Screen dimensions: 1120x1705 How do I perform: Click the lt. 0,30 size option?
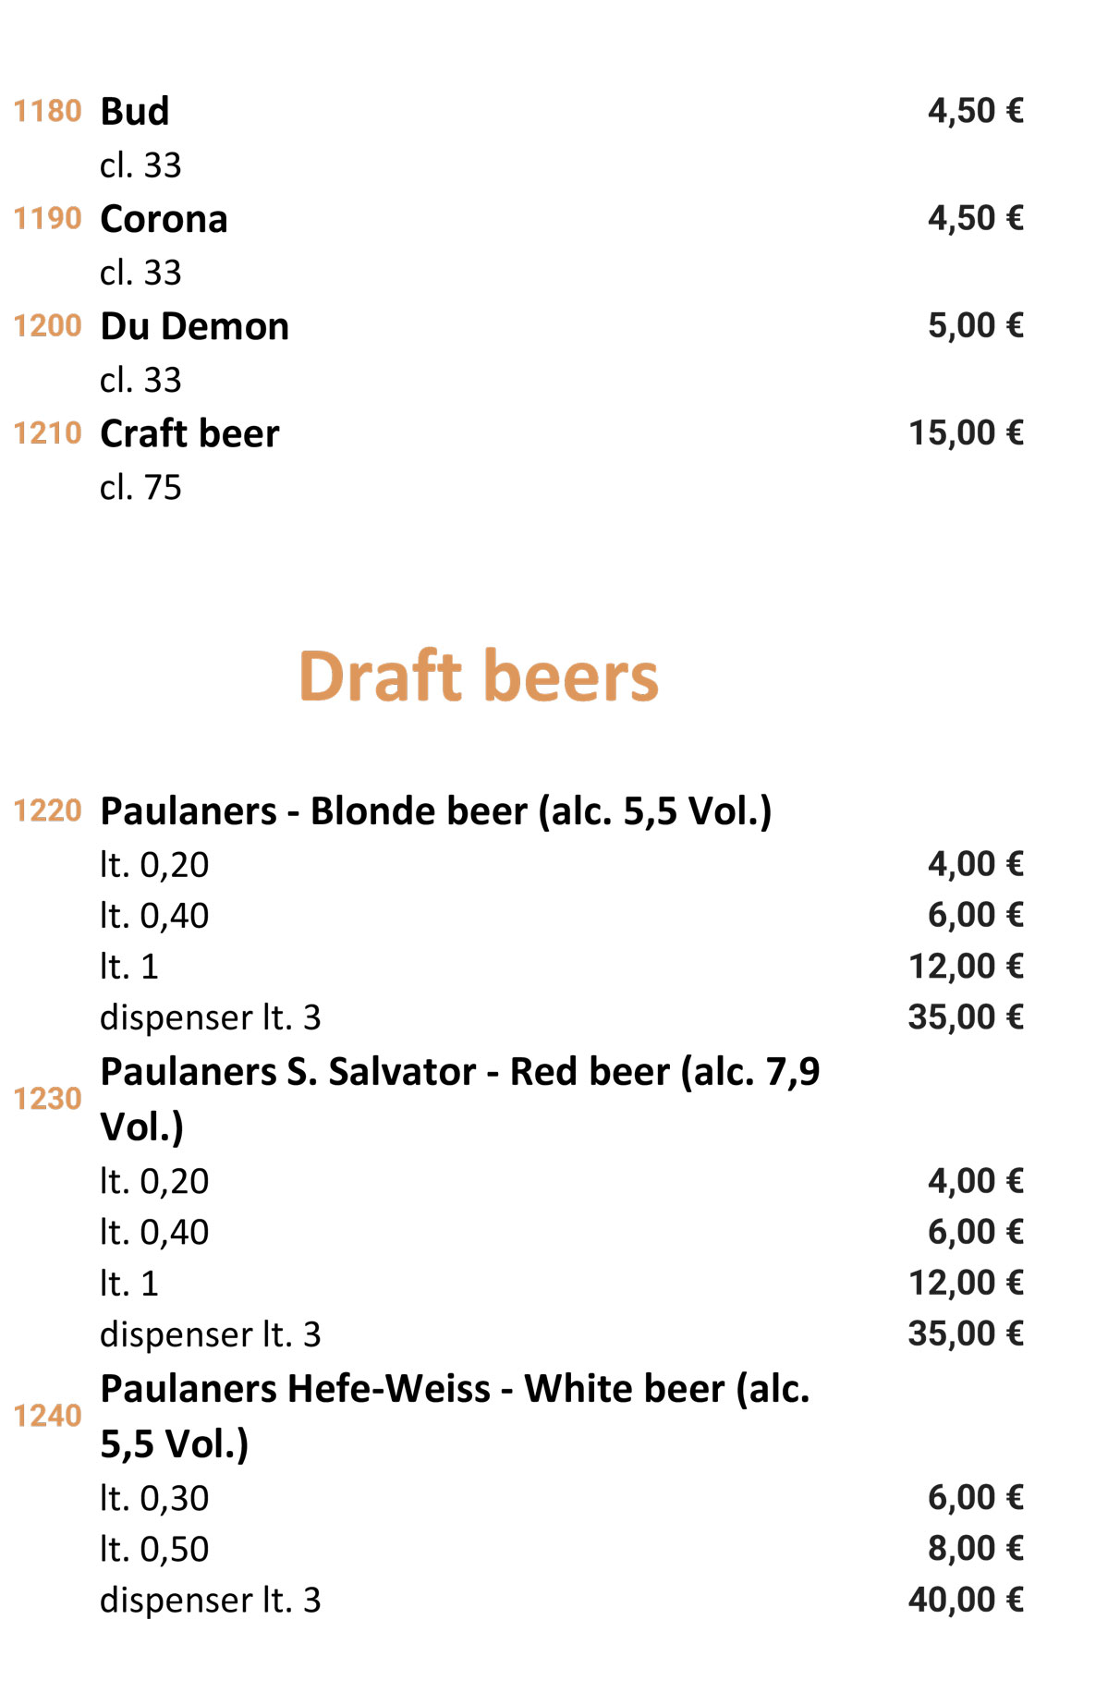coord(154,1498)
